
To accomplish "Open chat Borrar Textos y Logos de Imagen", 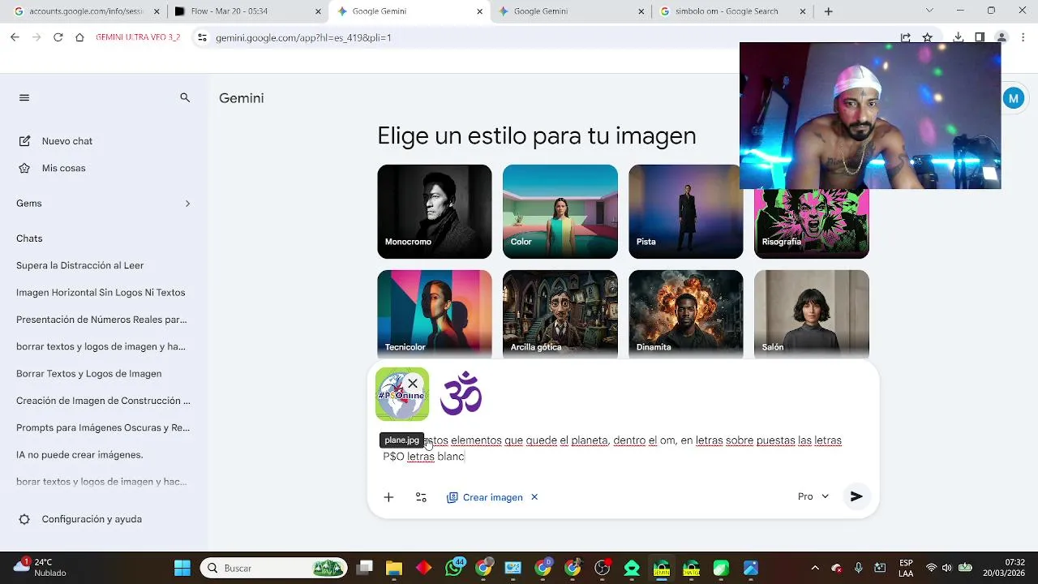I will (89, 374).
